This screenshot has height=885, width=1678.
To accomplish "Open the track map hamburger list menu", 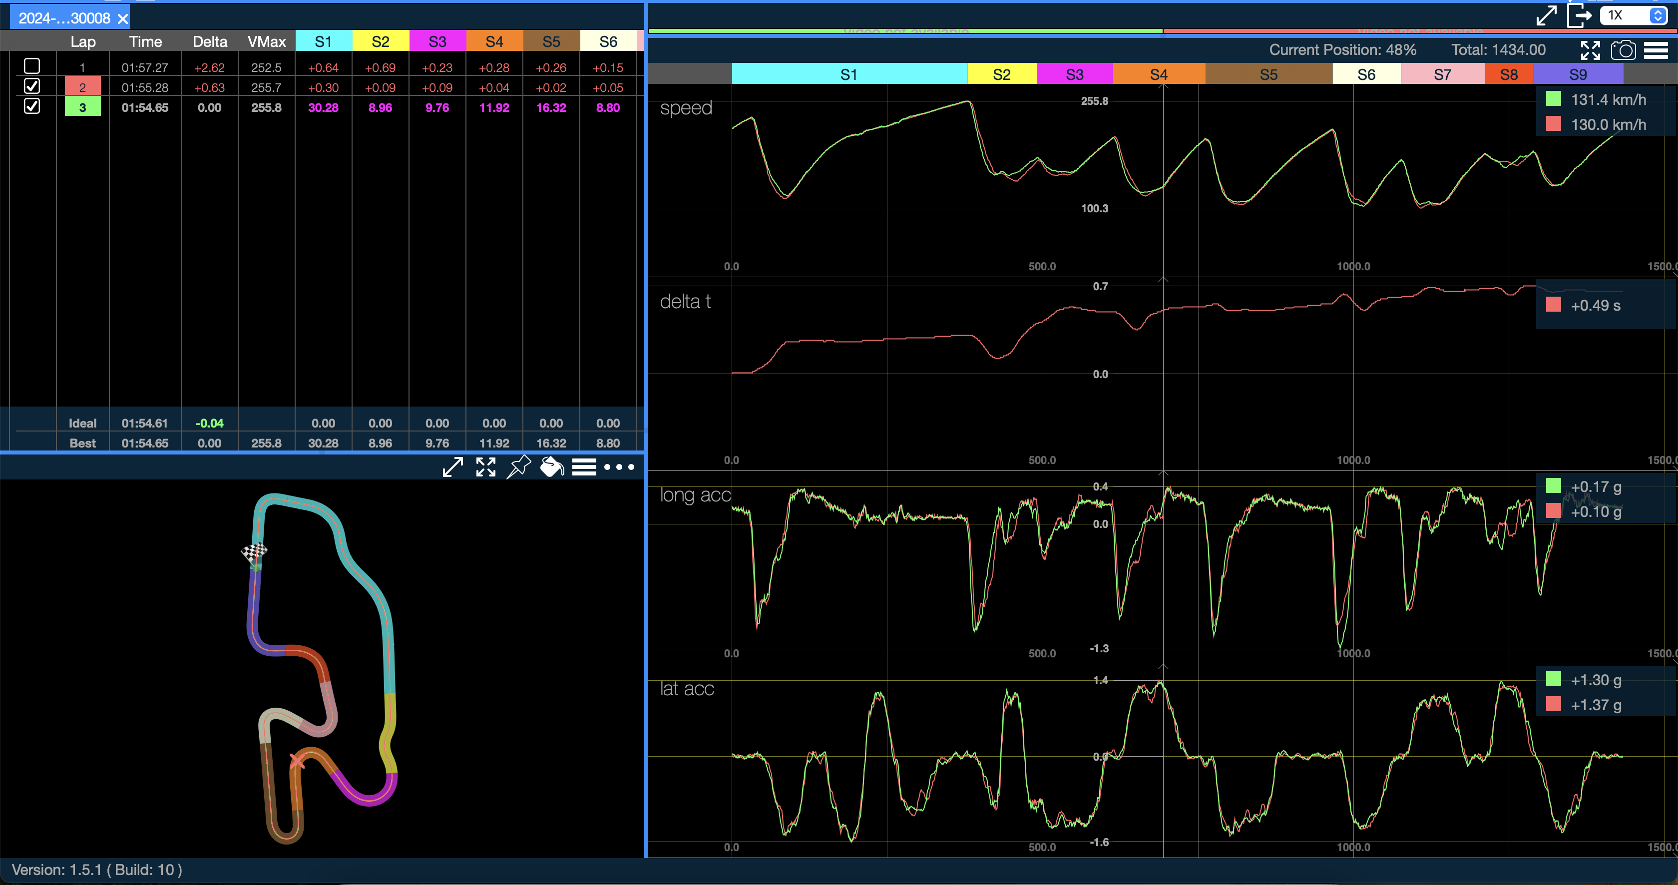I will pyautogui.click(x=584, y=467).
